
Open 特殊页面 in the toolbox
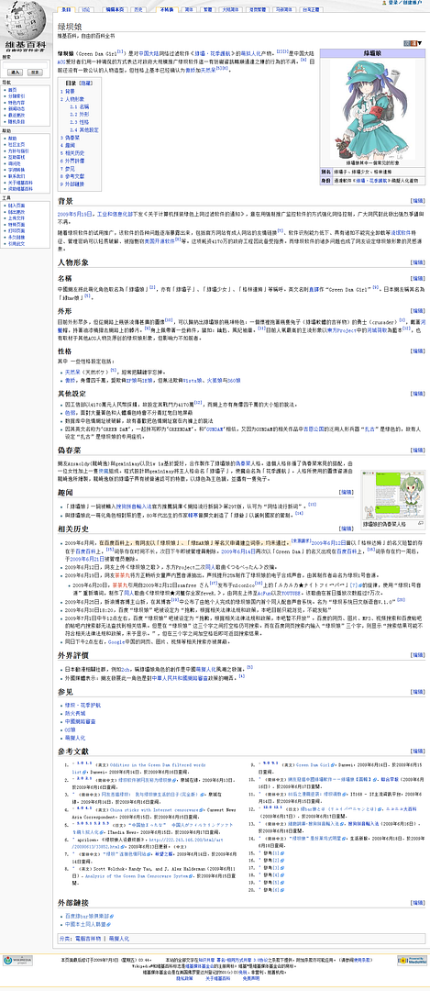17,223
